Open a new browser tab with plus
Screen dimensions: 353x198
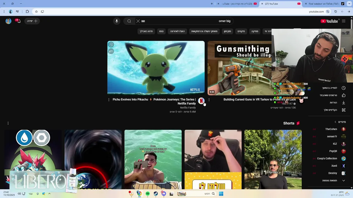point(212,4)
